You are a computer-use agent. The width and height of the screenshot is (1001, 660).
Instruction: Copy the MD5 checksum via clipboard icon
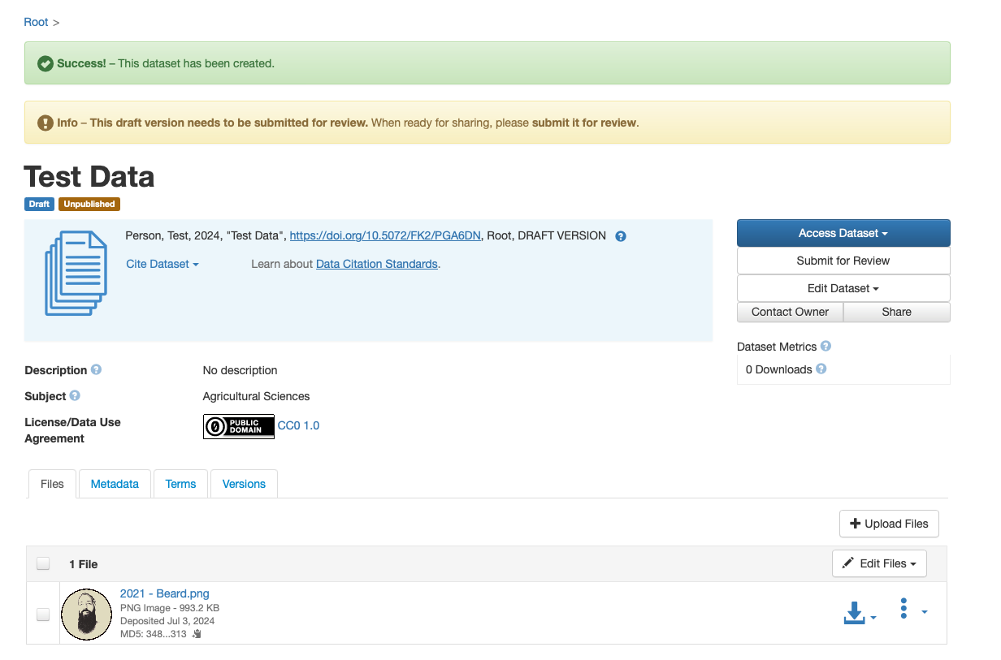click(196, 634)
